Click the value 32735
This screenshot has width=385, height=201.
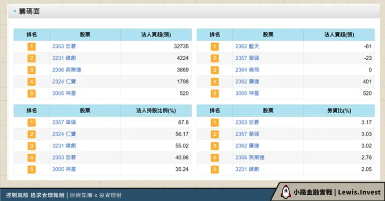point(181,46)
